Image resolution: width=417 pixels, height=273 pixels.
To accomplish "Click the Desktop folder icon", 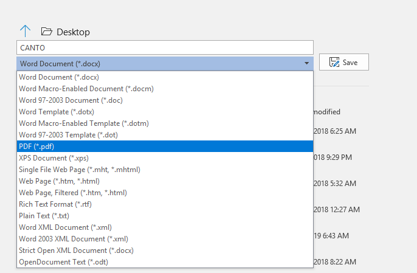I will pos(47,32).
